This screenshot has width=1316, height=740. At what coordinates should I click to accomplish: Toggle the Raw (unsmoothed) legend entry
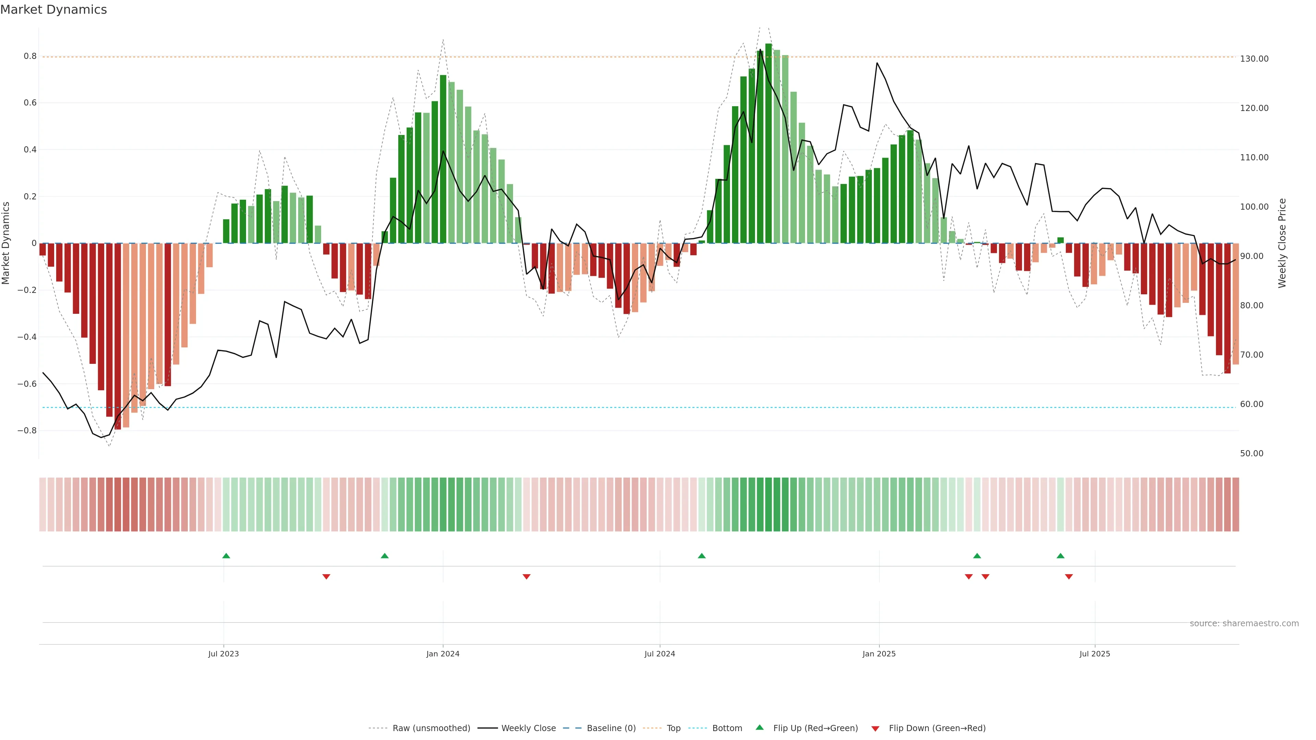[x=431, y=728]
